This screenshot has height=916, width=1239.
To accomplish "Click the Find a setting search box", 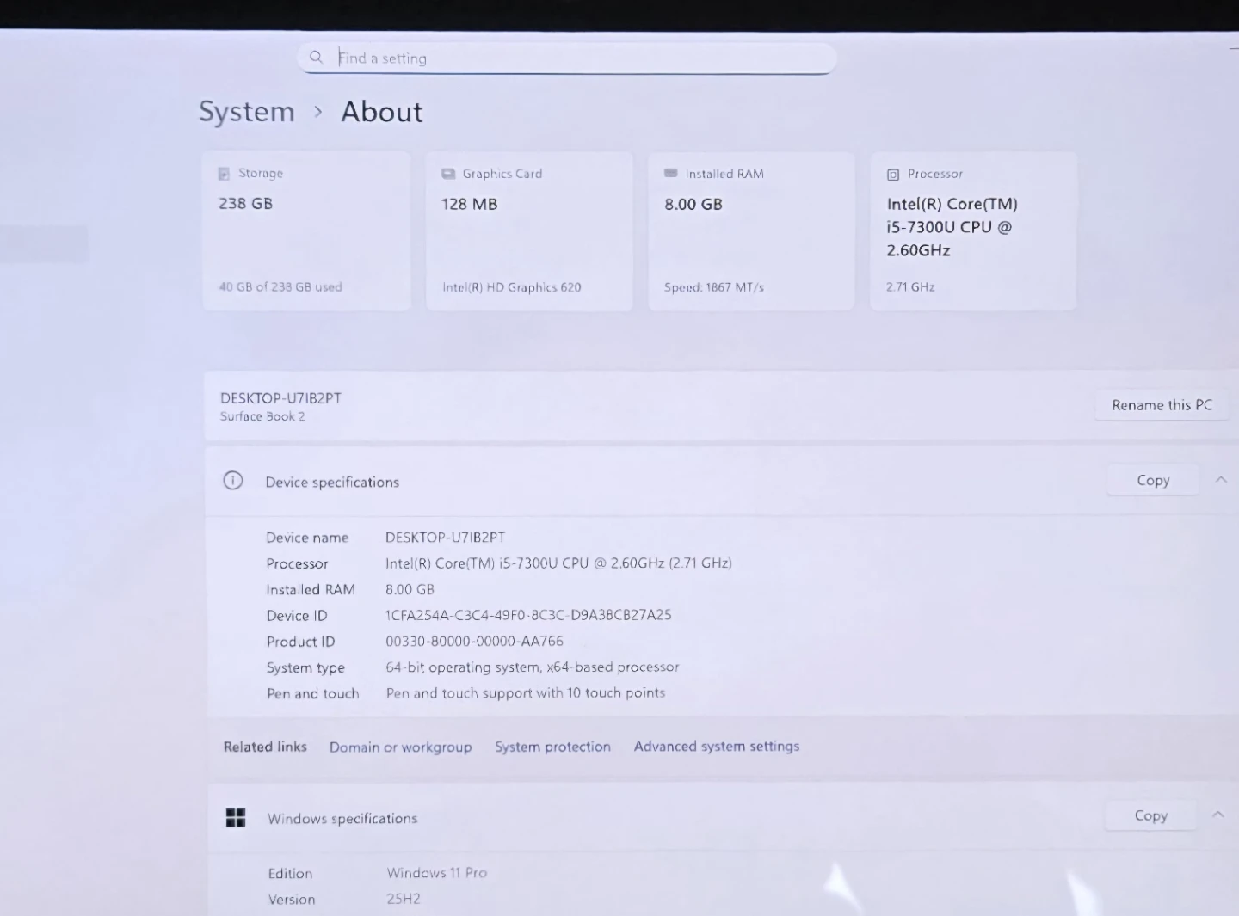I will tap(567, 58).
